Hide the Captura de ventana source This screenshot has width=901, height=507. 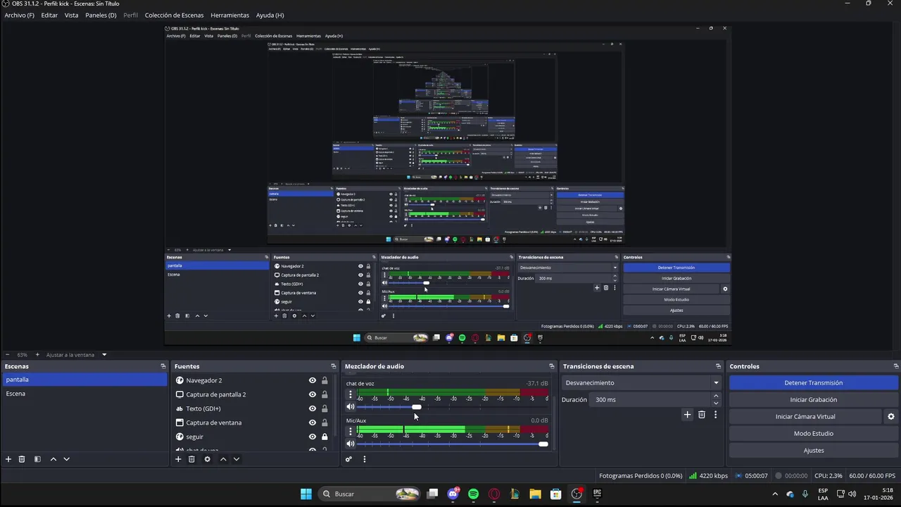[x=313, y=423]
